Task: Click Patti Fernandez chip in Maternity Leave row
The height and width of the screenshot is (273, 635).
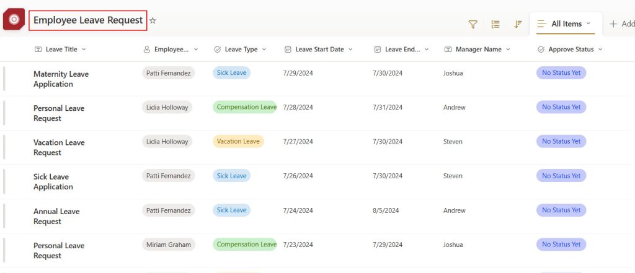Action: tap(169, 73)
